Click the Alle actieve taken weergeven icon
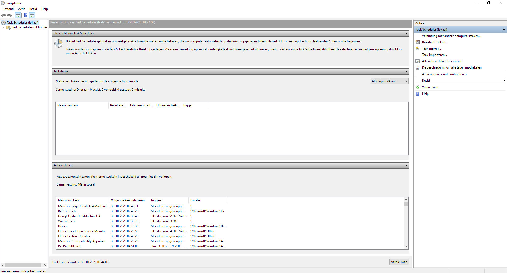 point(417,61)
